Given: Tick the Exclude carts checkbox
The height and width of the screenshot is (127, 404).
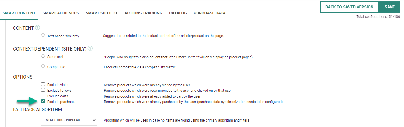Looking at the screenshot, I should (x=43, y=96).
